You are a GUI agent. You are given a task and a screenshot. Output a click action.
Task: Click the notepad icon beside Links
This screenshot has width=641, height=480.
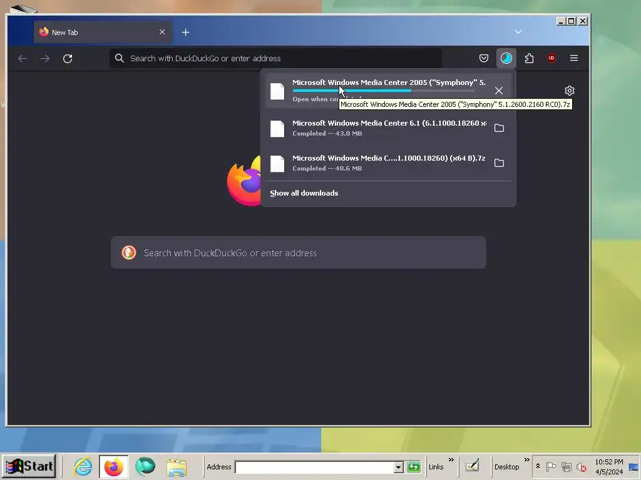[472, 465]
